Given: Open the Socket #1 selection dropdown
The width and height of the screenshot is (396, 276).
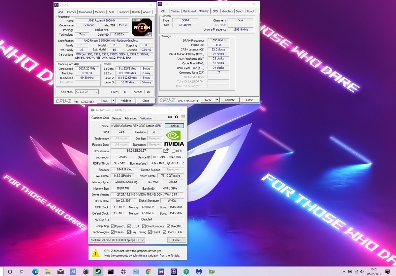Looking at the screenshot, I should 87,92.
